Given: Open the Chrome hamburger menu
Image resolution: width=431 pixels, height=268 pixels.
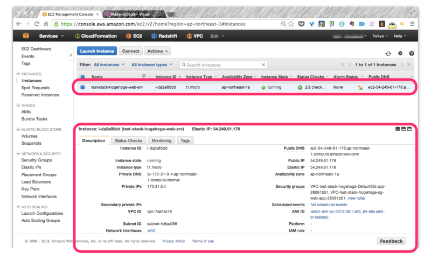Looking at the screenshot, I should 412,24.
